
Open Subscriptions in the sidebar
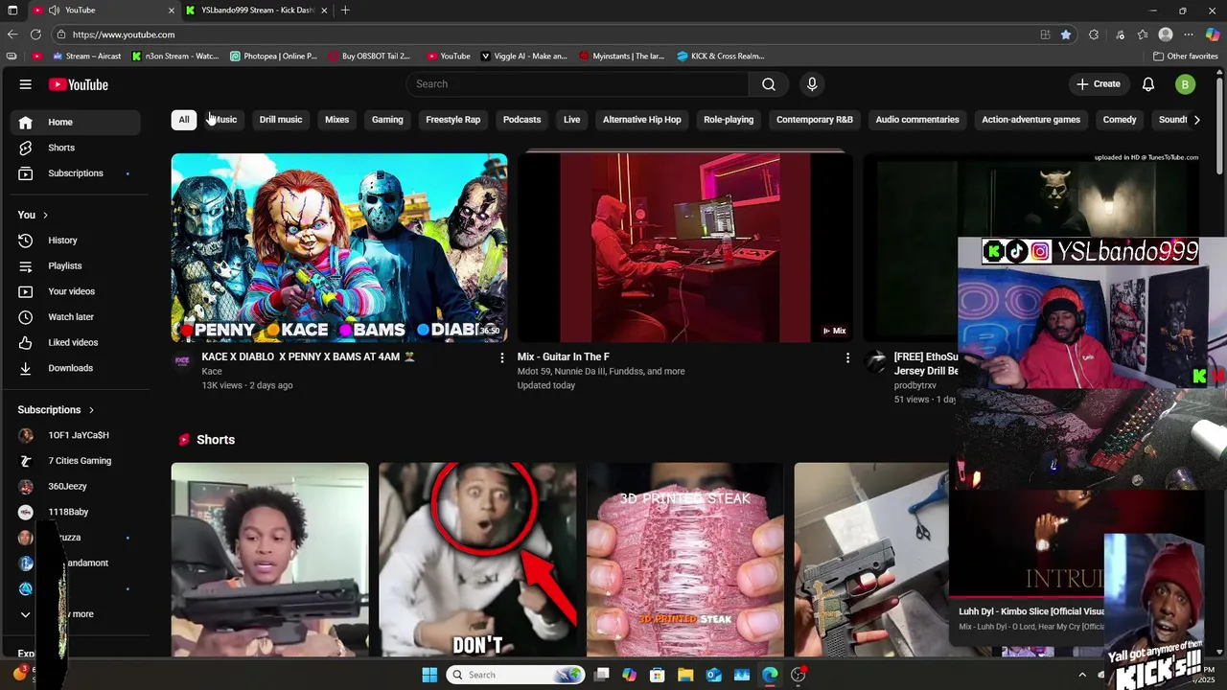(75, 173)
